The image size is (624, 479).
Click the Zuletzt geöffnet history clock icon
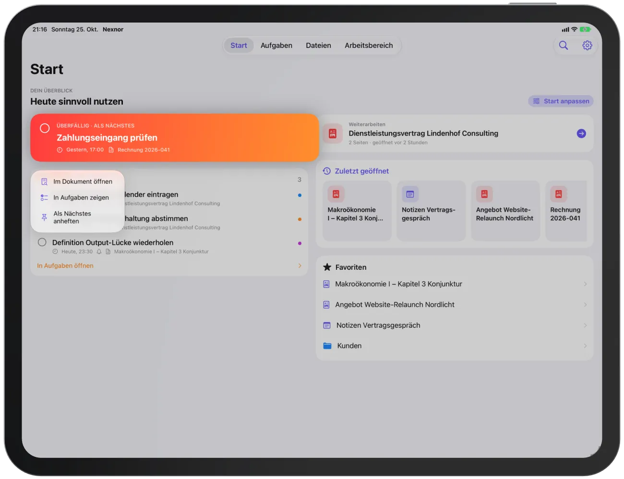point(327,171)
